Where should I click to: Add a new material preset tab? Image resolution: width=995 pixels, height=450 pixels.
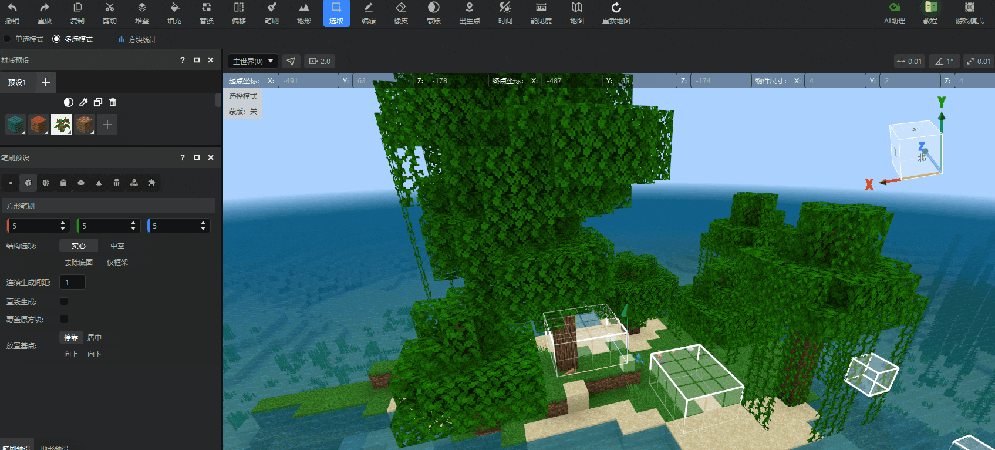coord(46,82)
